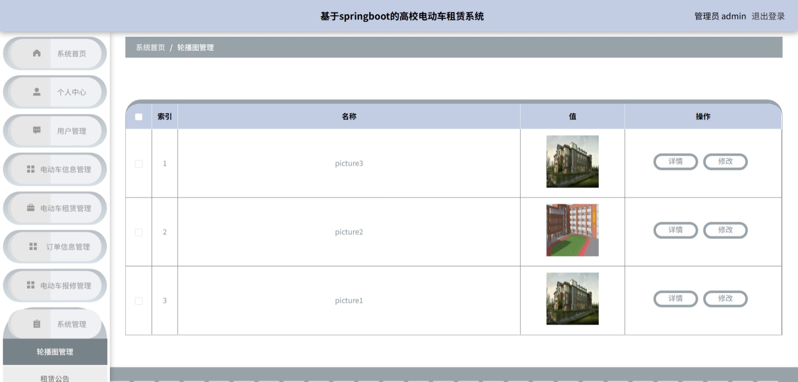Open the 订单信息管理 sidebar menu
Image resolution: width=798 pixels, height=382 pixels.
coord(55,247)
